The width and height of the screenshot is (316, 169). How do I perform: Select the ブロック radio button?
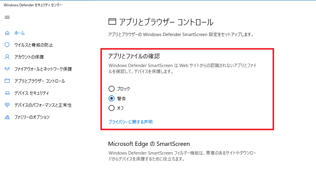tap(111, 89)
